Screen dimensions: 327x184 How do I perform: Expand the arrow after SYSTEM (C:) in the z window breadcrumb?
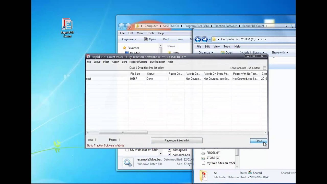click(258, 39)
